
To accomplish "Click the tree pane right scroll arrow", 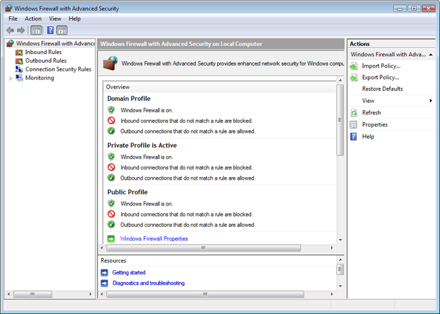I will coord(90,294).
